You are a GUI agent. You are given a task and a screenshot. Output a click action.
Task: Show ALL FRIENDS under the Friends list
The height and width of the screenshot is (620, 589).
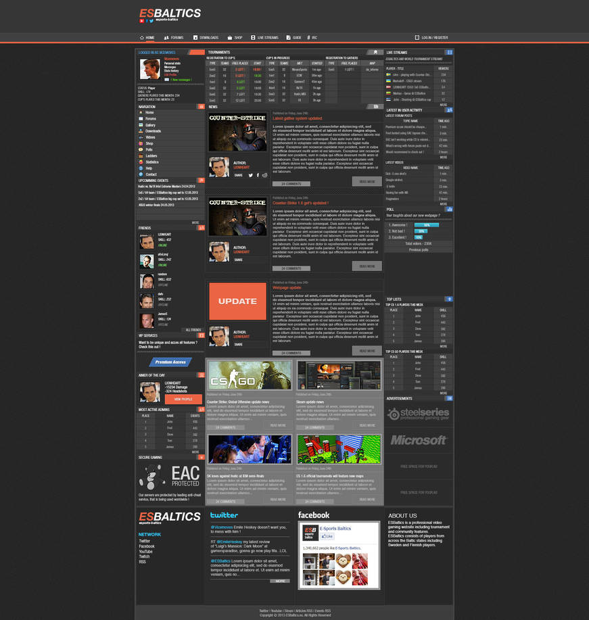193,330
